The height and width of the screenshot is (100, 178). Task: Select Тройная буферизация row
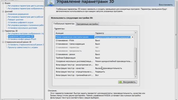coord(95,58)
